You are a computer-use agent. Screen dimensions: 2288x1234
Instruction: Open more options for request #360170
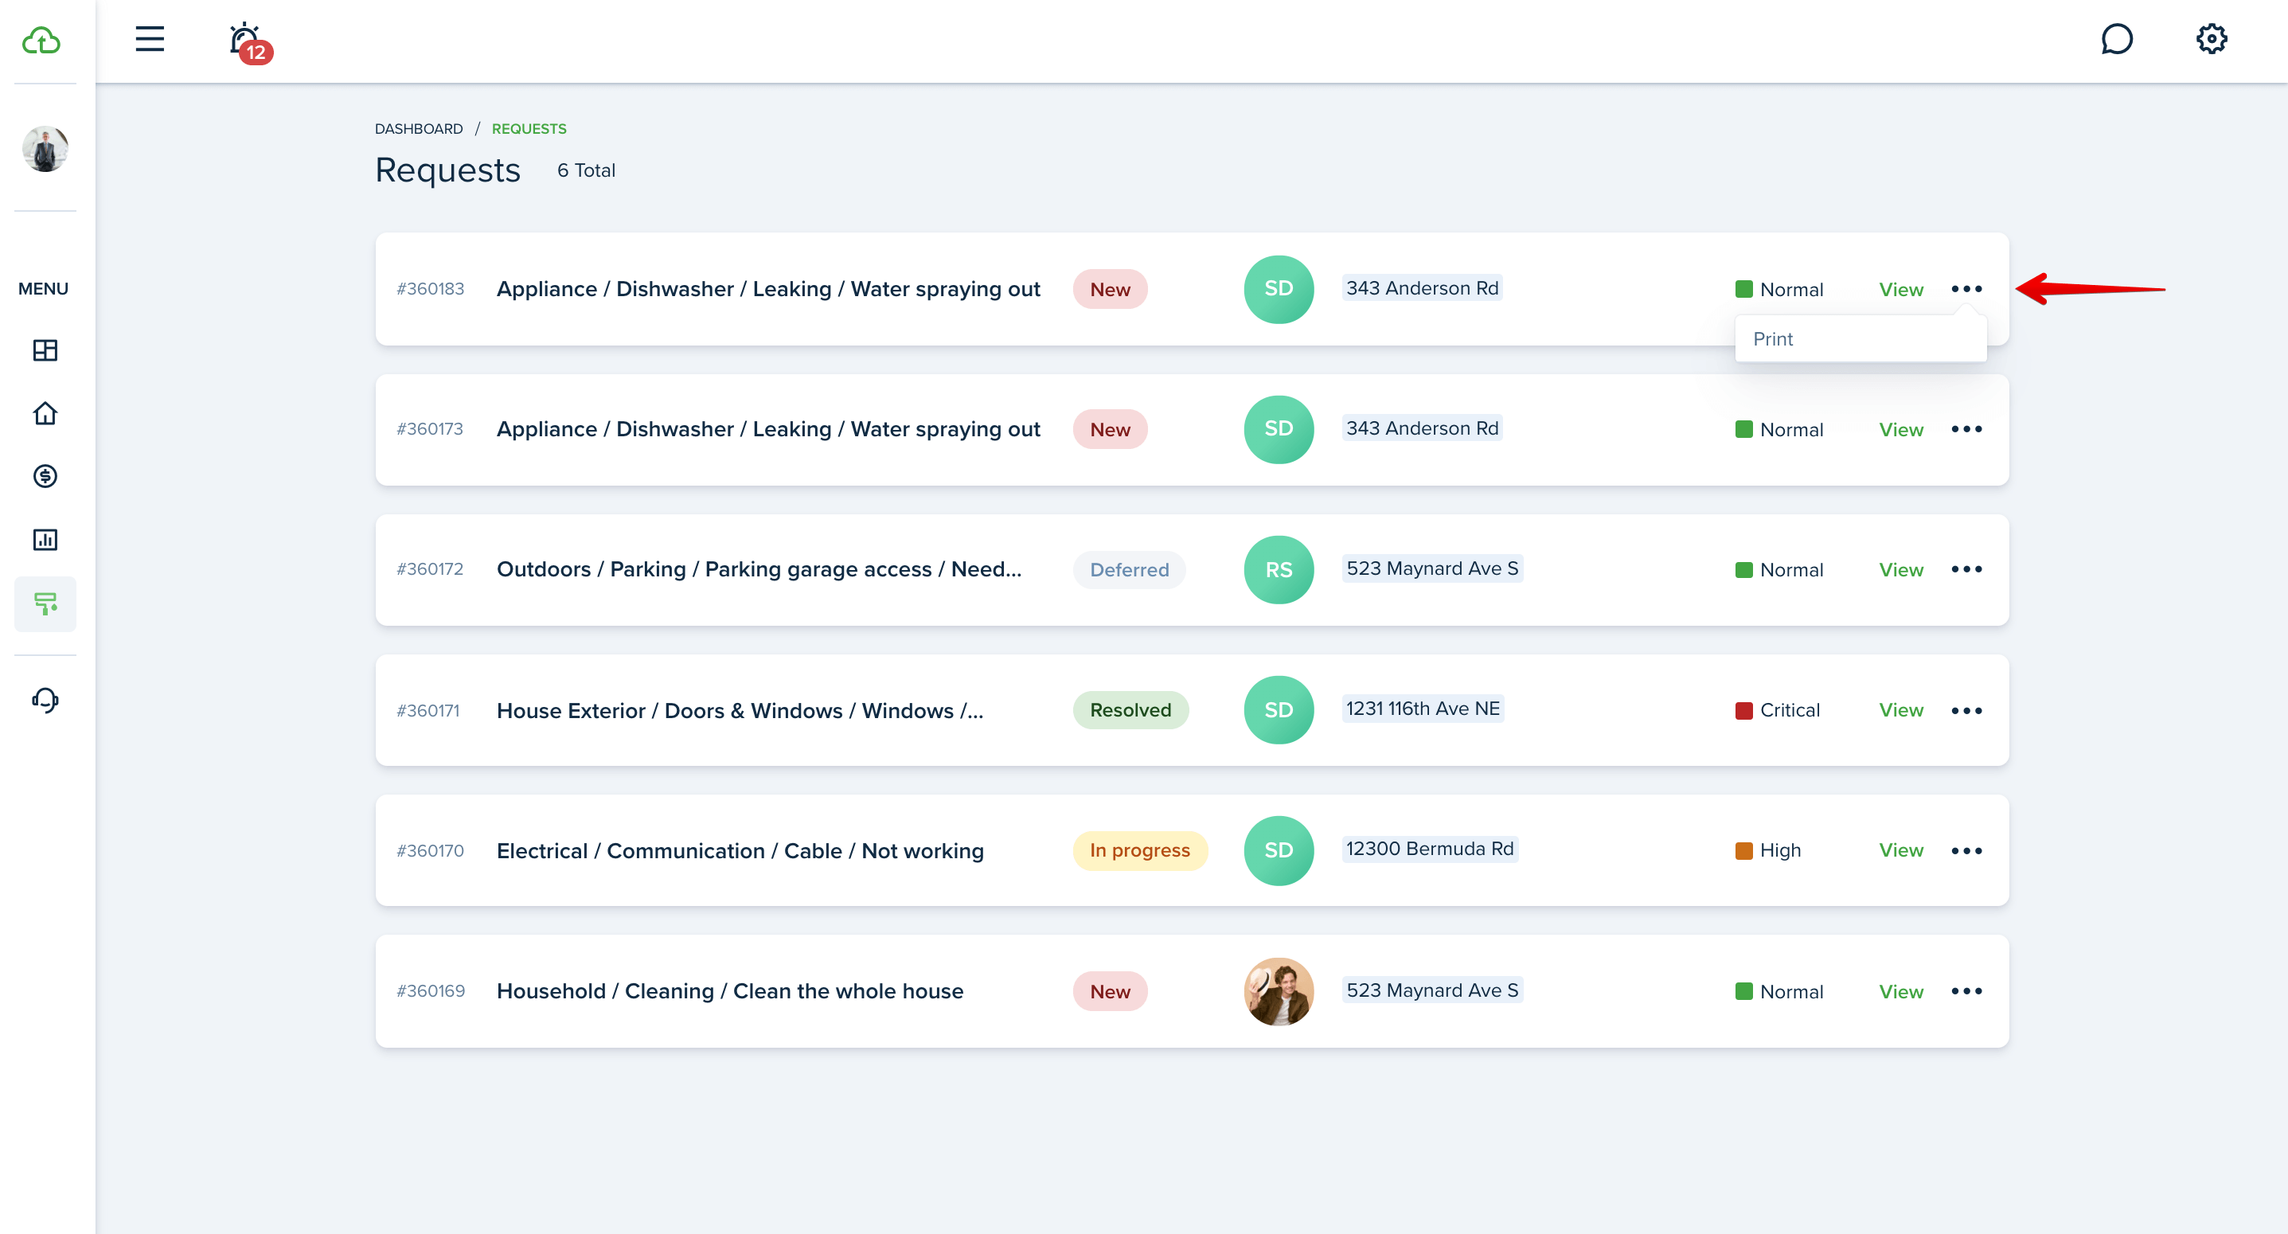[1966, 851]
